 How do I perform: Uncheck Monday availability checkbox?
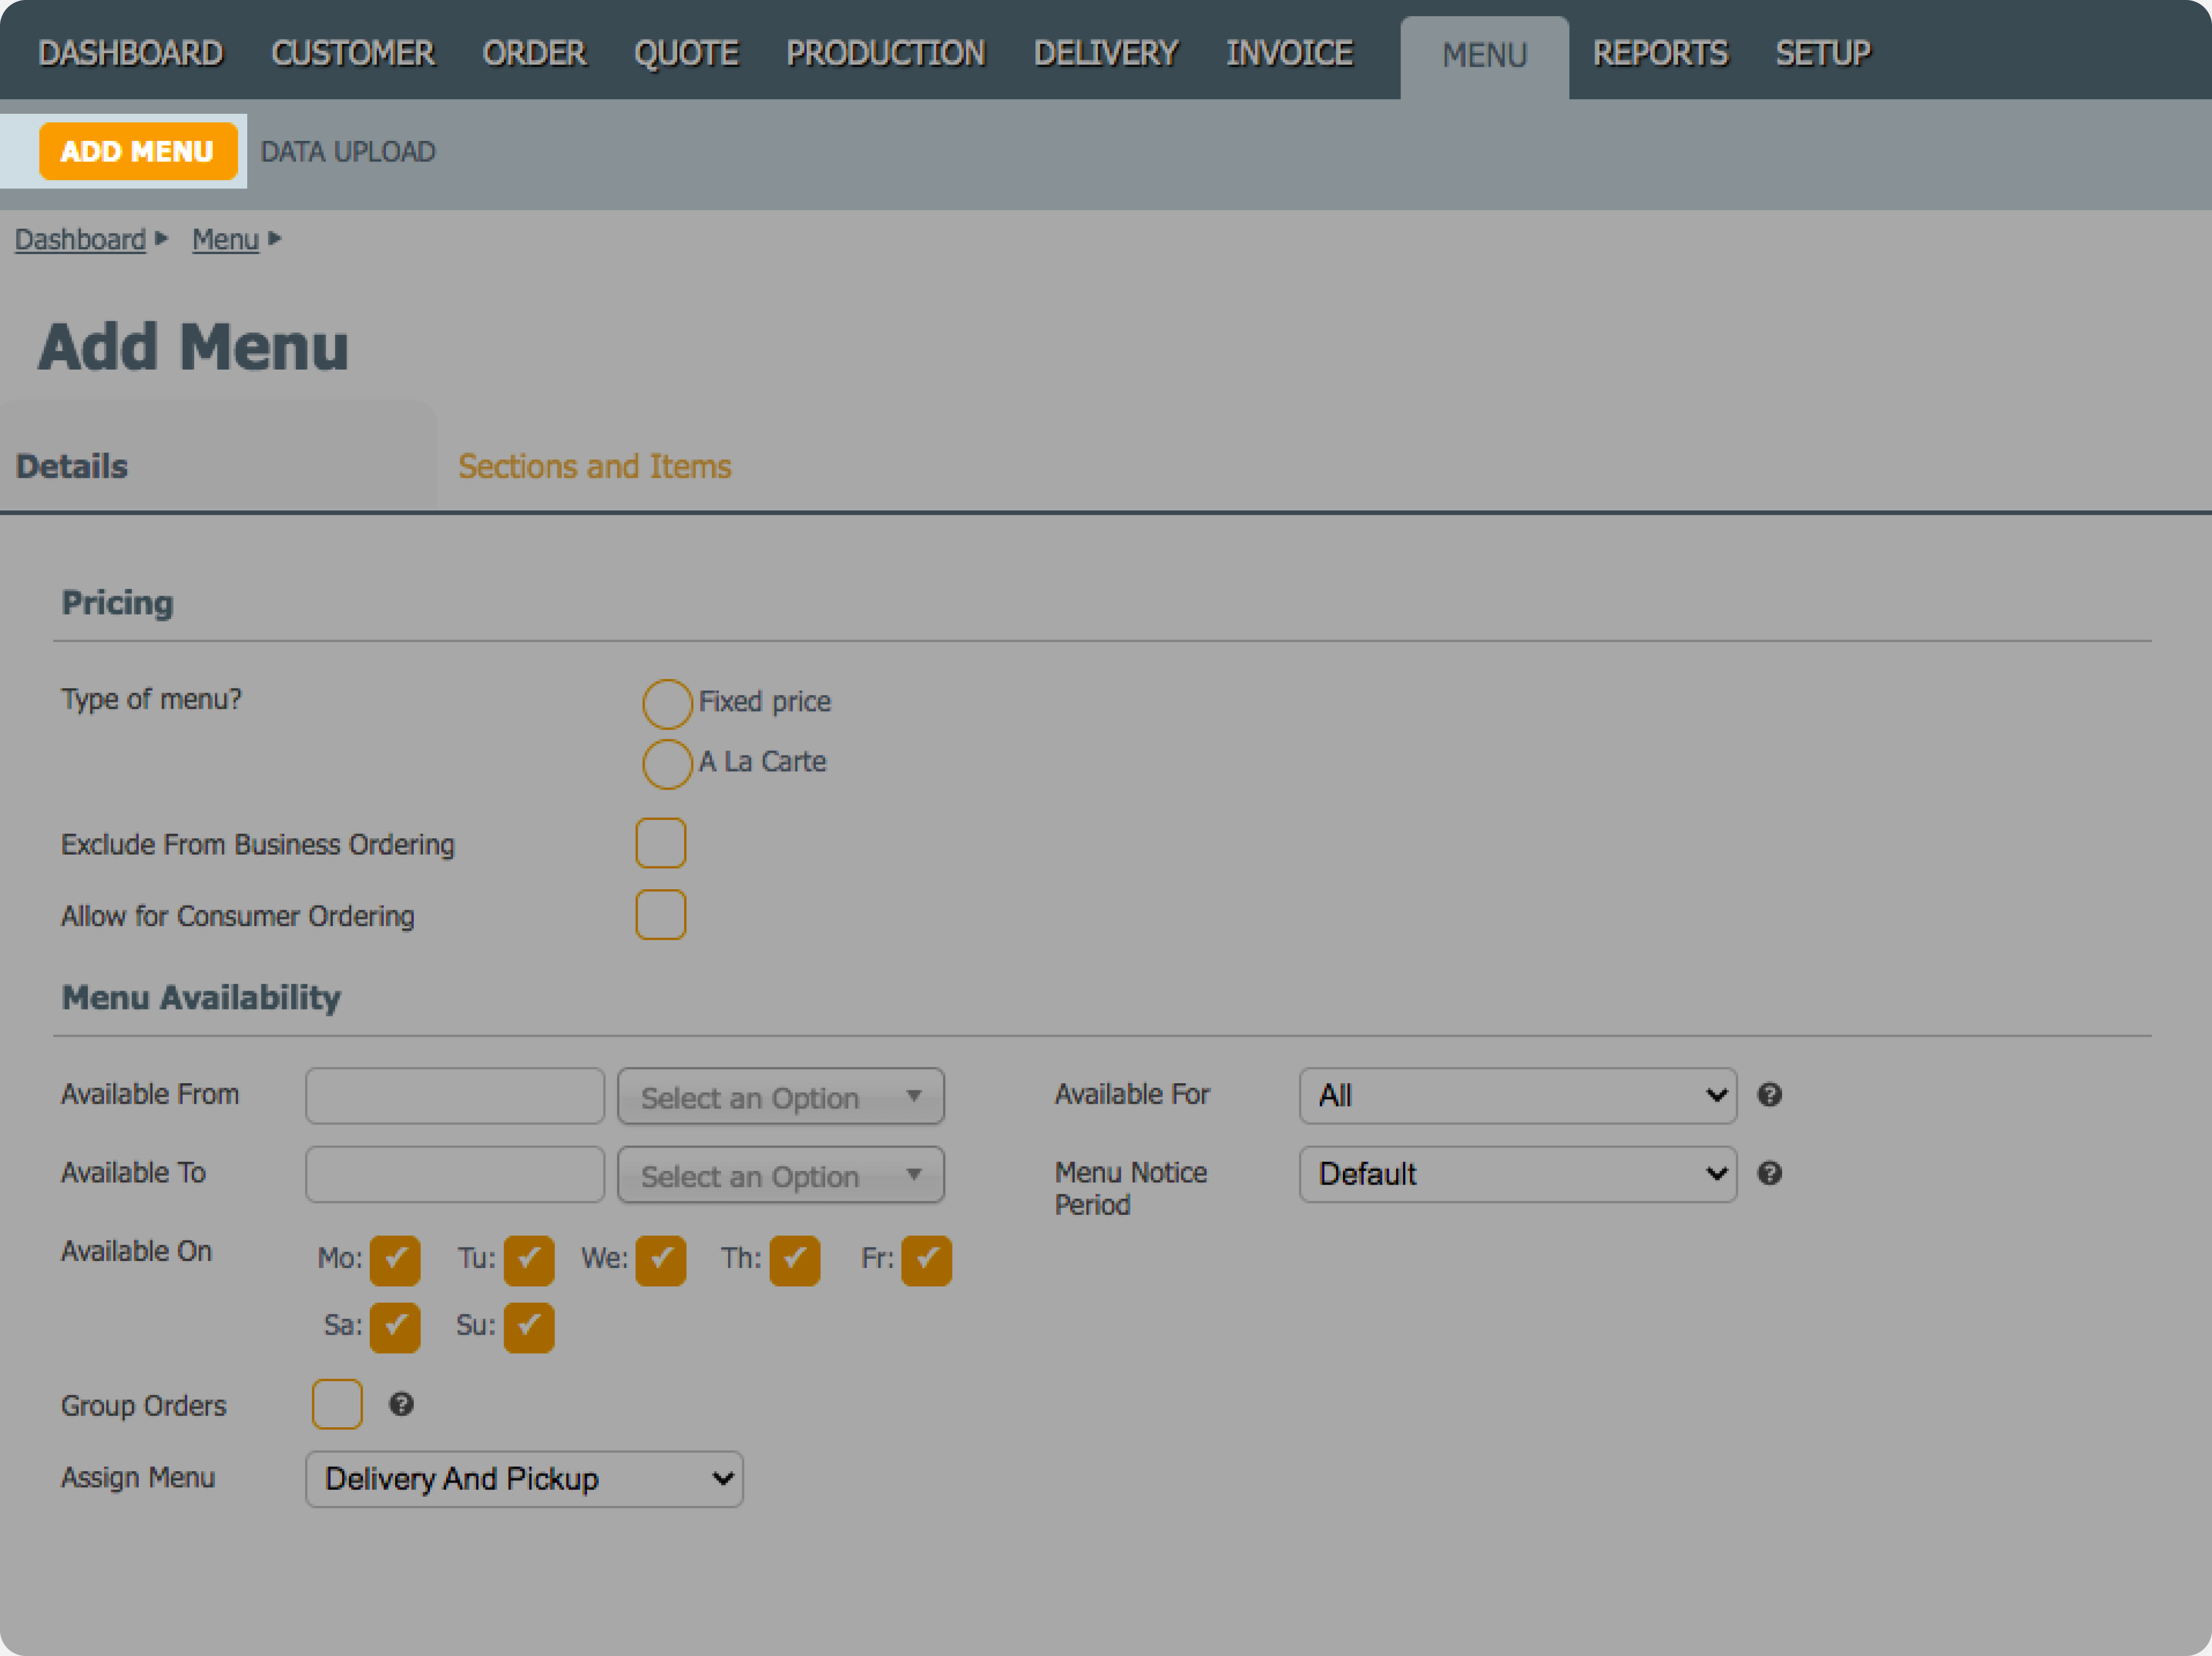[395, 1259]
